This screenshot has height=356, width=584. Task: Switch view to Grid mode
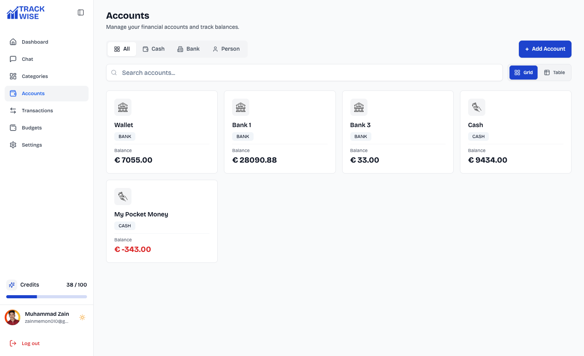(x=523, y=72)
